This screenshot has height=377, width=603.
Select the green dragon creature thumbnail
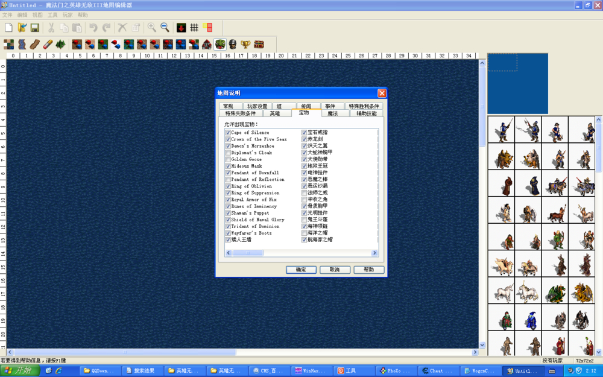pyautogui.click(x=555, y=293)
